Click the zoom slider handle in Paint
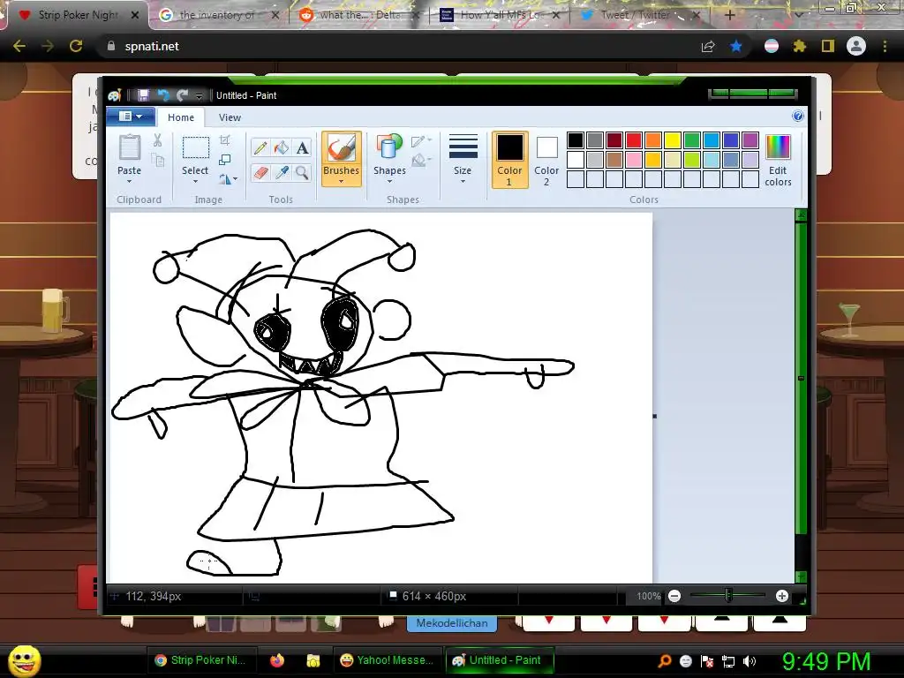The height and width of the screenshot is (678, 904). pos(728,596)
